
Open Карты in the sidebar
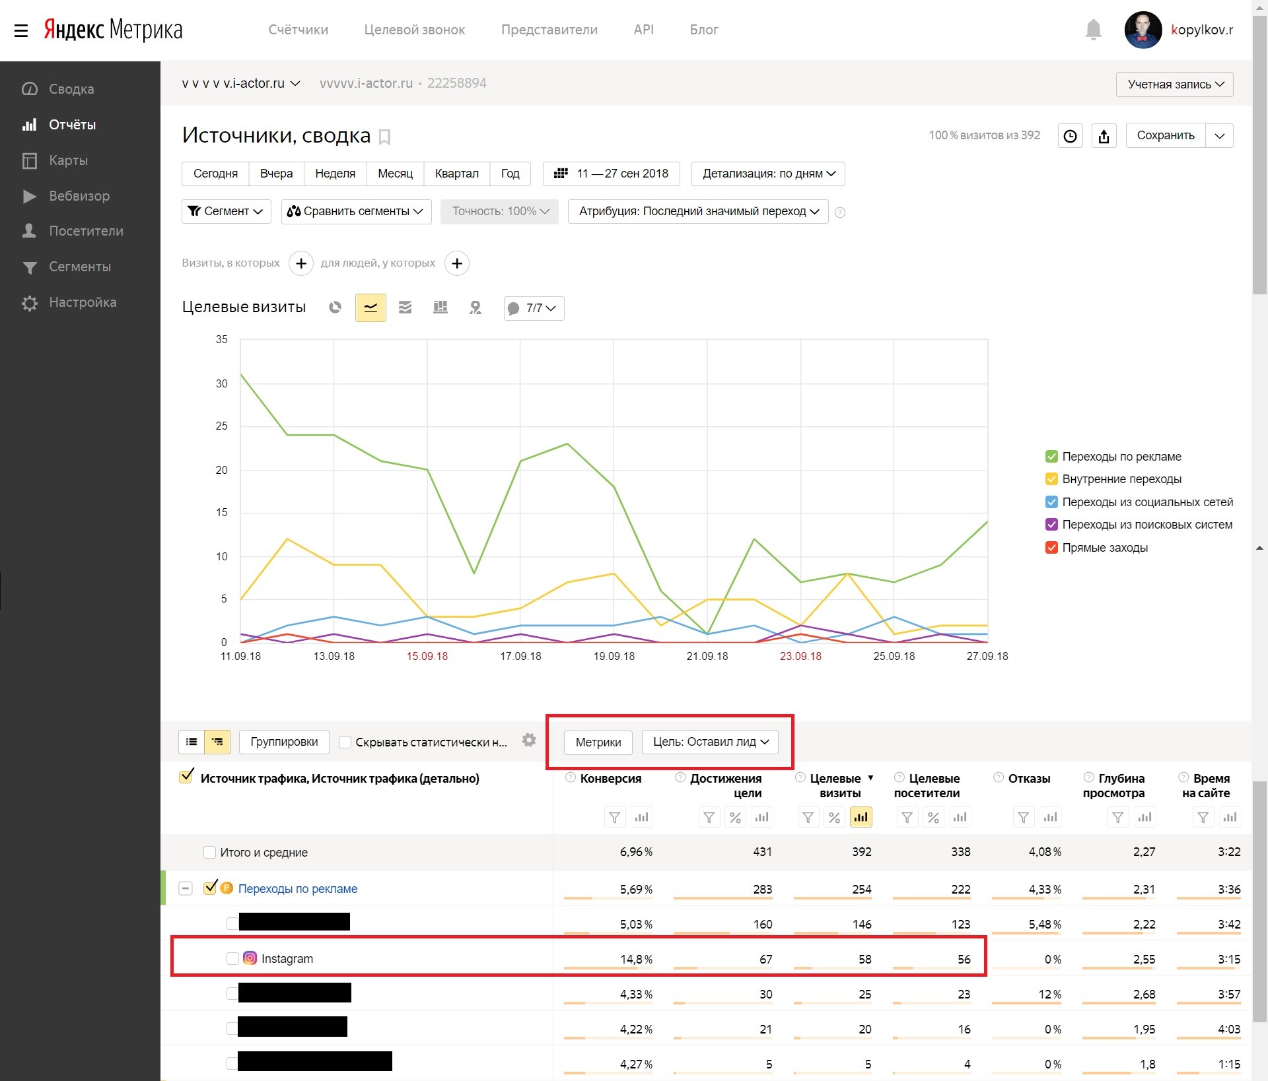coord(68,160)
